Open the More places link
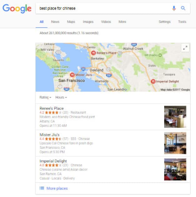 coord(57,188)
